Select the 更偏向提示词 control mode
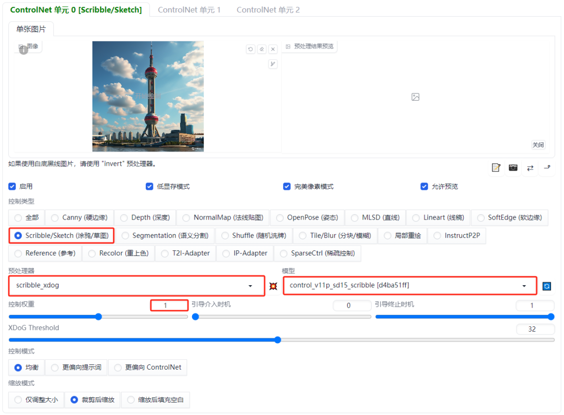Image resolution: width=564 pixels, height=415 pixels. click(x=76, y=368)
